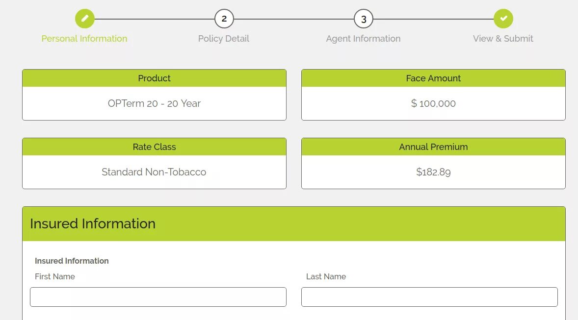Click the Face Amount card header
This screenshot has height=320, width=578.
point(434,78)
